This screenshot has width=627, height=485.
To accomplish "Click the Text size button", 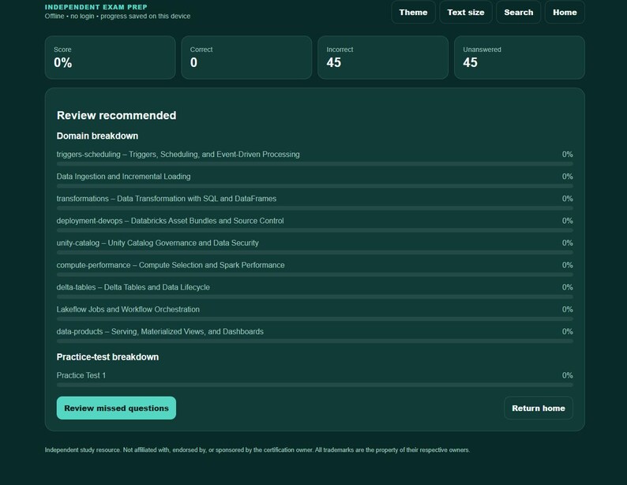I will [x=466, y=12].
